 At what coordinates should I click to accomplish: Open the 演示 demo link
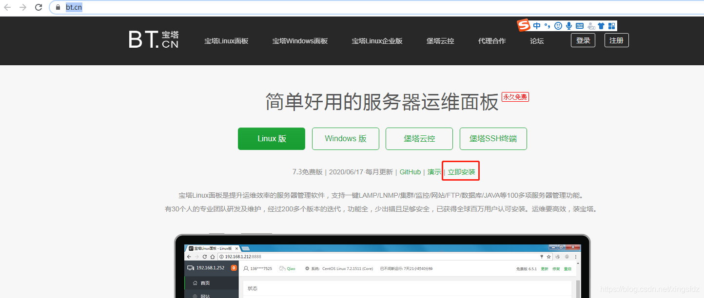[x=434, y=172]
